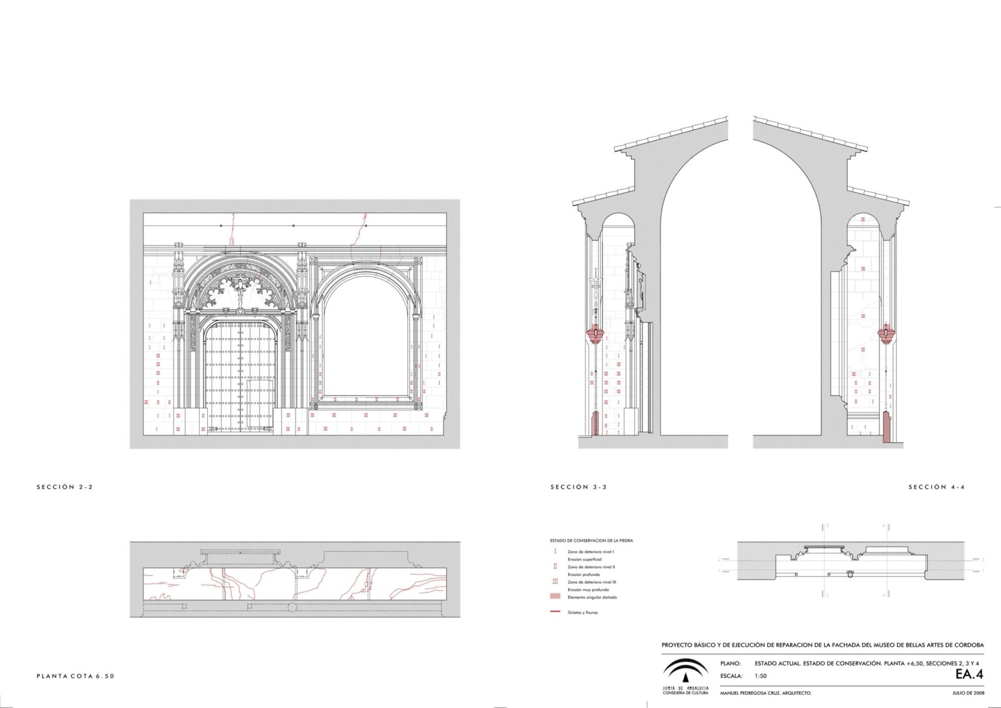Click the scale value 1:50
This screenshot has width=1001, height=708.
click(761, 676)
